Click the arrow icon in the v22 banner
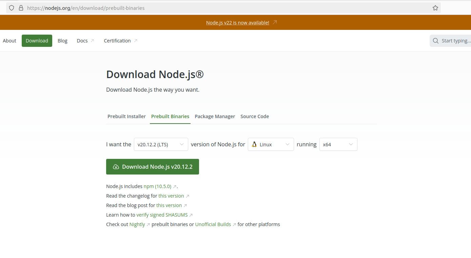The width and height of the screenshot is (471, 258). [x=275, y=22]
